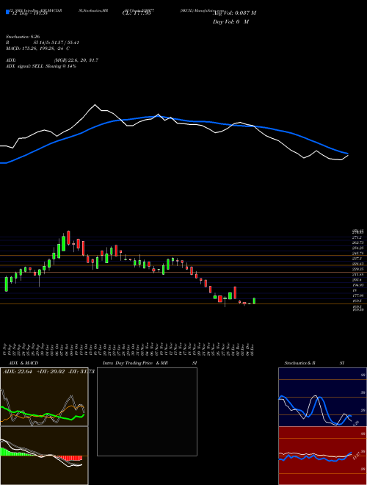Click the highest peak of the white price line

point(95,105)
